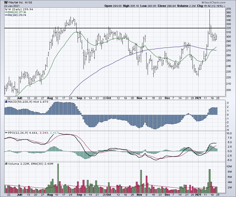The height and width of the screenshot is (197, 236).
Task: Click the large W ticker symbol
Action: pyautogui.click(x=6, y=2)
